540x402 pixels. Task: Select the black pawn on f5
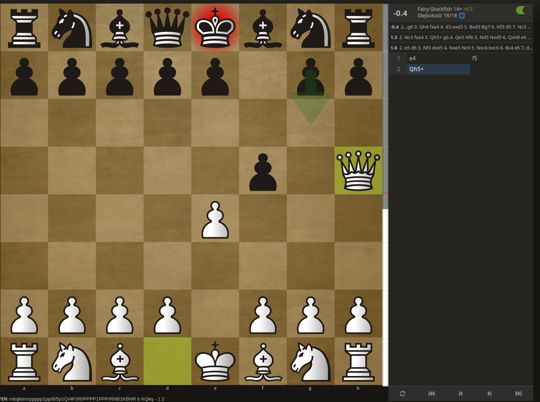(x=263, y=170)
